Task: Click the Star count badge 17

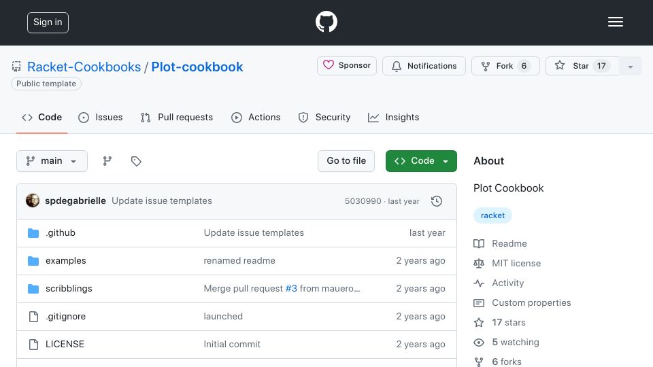Action: (x=601, y=66)
